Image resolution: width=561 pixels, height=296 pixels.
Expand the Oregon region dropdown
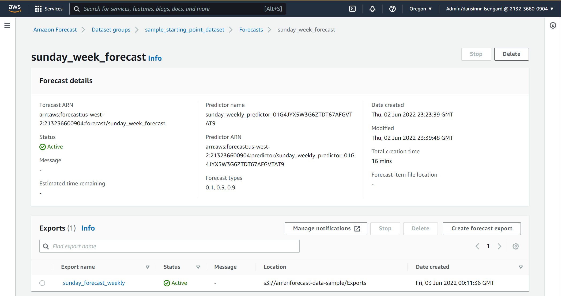point(420,9)
